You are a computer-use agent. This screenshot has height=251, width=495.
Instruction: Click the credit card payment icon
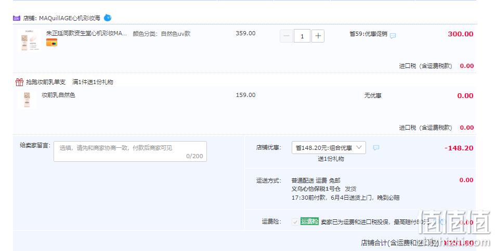coord(51,42)
